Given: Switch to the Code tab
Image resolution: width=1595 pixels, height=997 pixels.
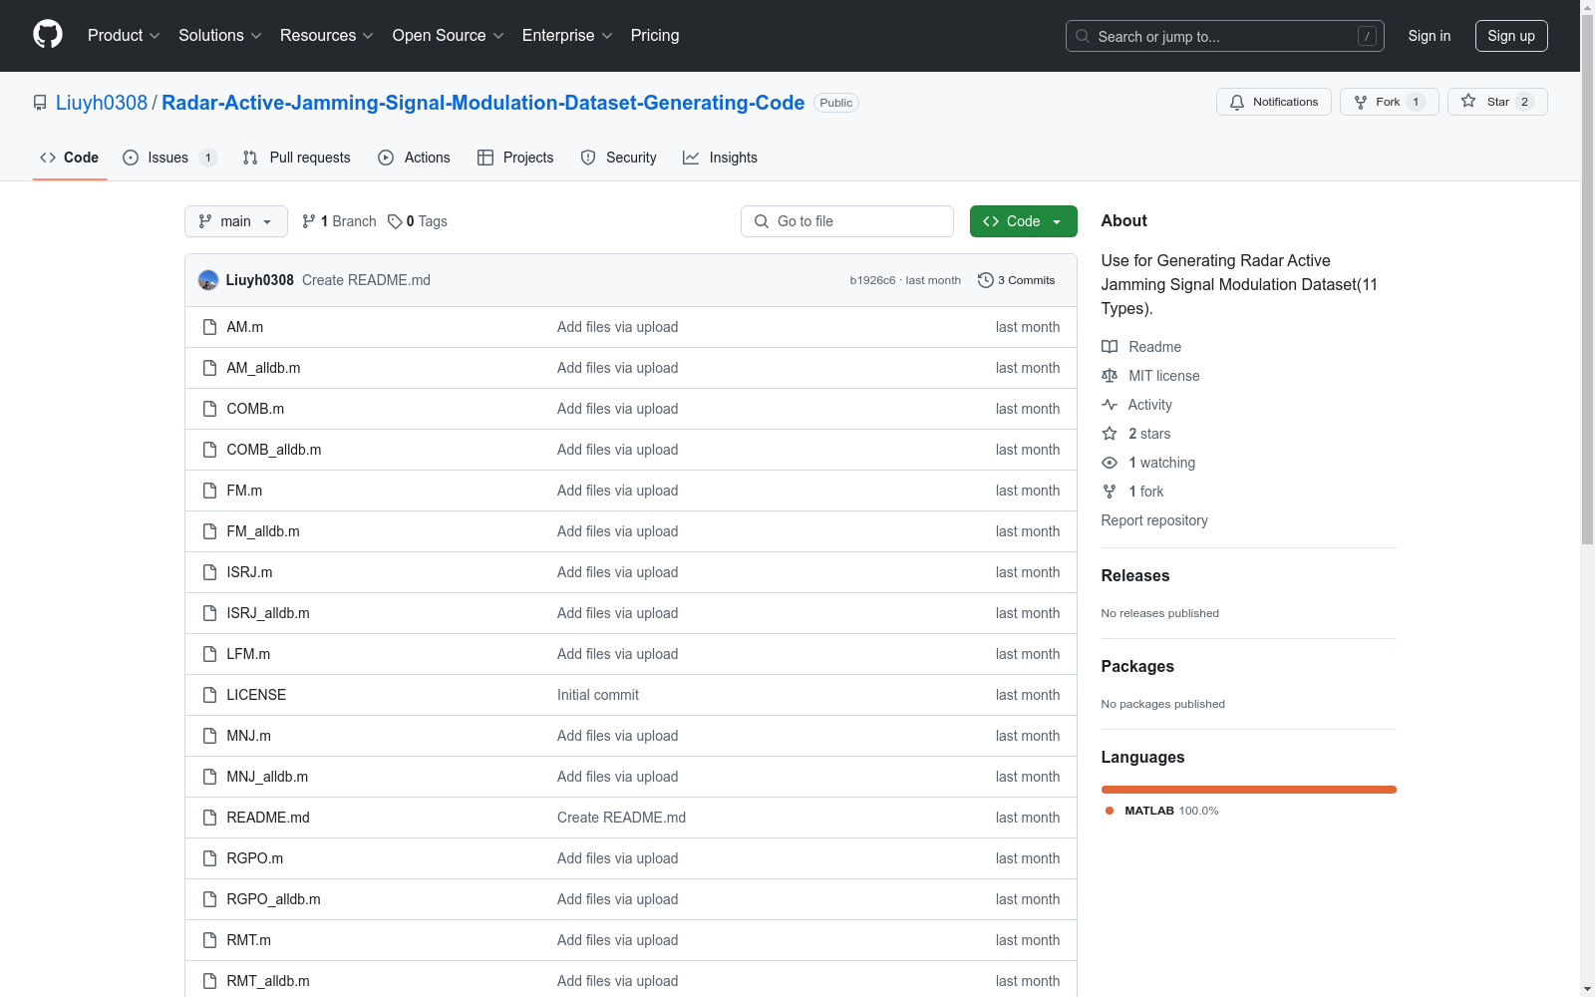Looking at the screenshot, I should [70, 158].
